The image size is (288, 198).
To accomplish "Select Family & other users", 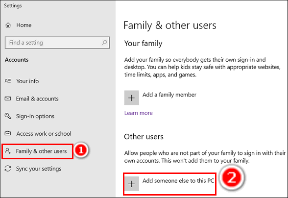I will (41, 151).
